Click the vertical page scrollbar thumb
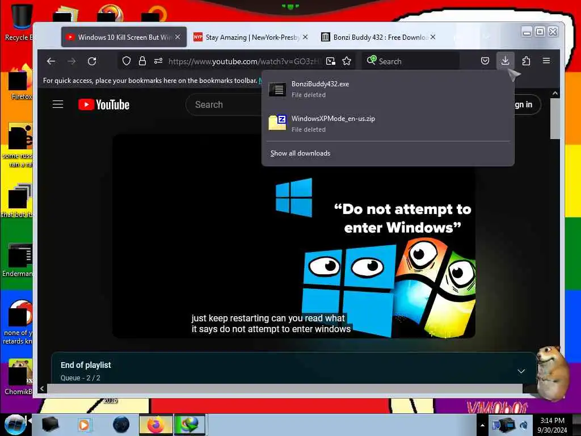The image size is (581, 436). [x=555, y=119]
